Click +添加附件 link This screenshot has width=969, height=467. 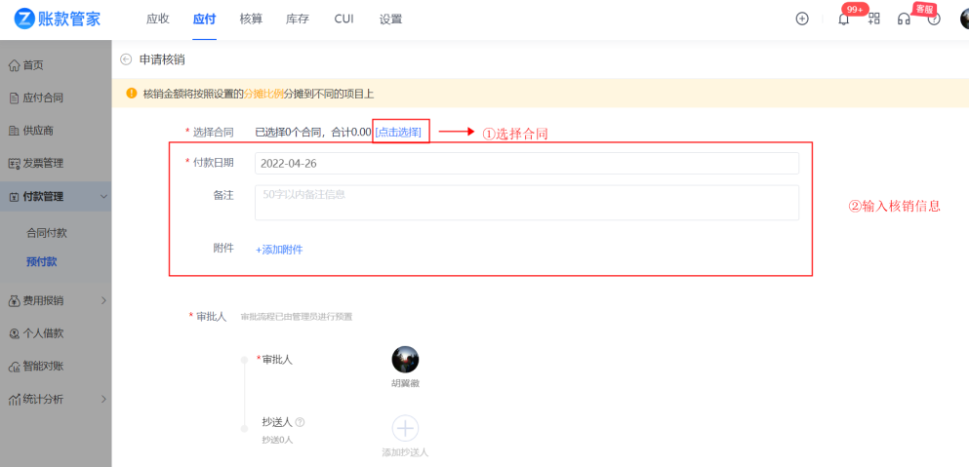click(x=279, y=250)
